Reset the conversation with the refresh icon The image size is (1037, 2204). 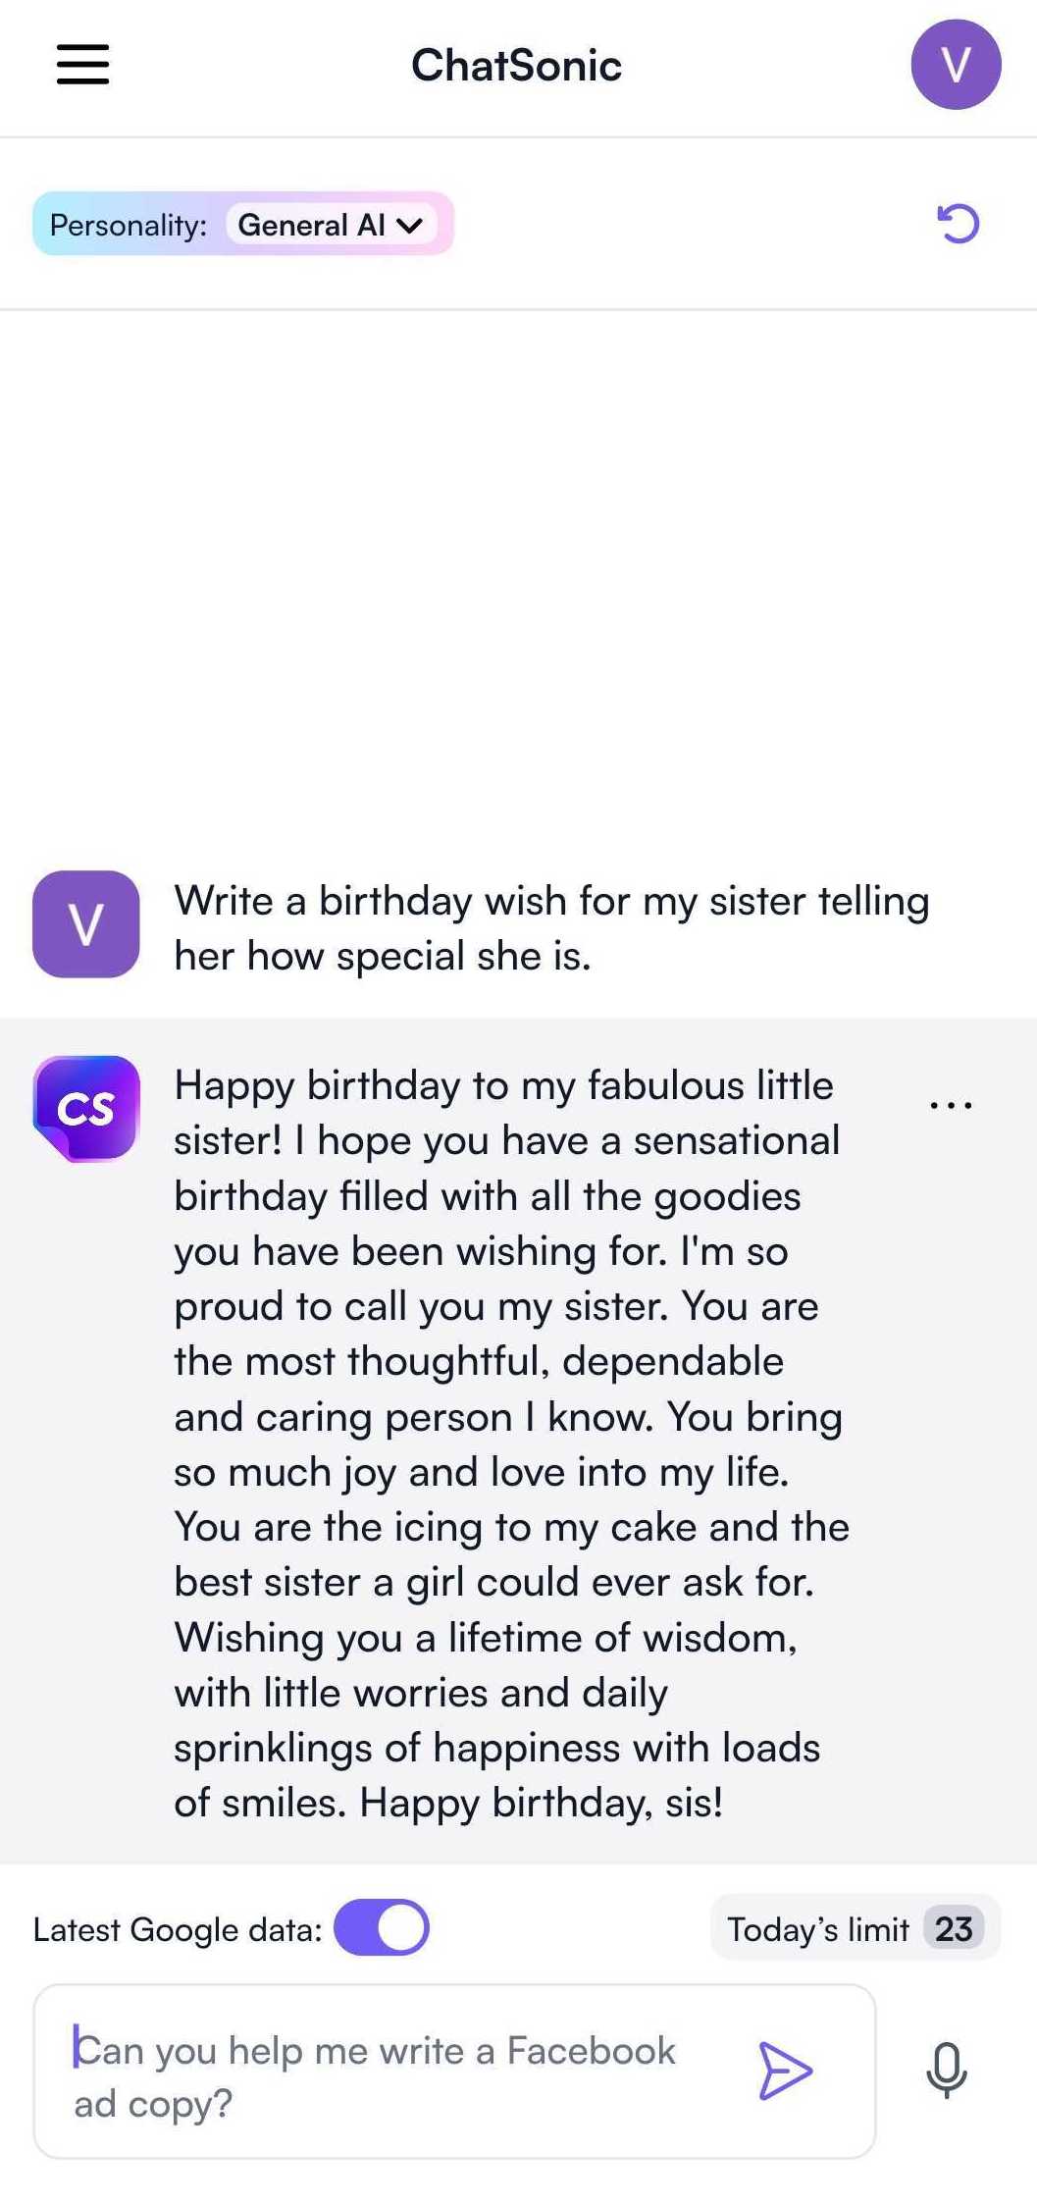(x=958, y=224)
